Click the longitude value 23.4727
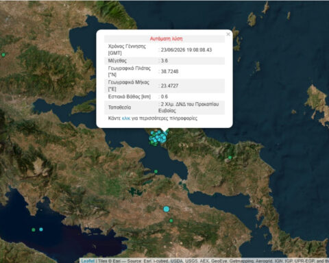The width and height of the screenshot is (329, 263). click(x=169, y=86)
